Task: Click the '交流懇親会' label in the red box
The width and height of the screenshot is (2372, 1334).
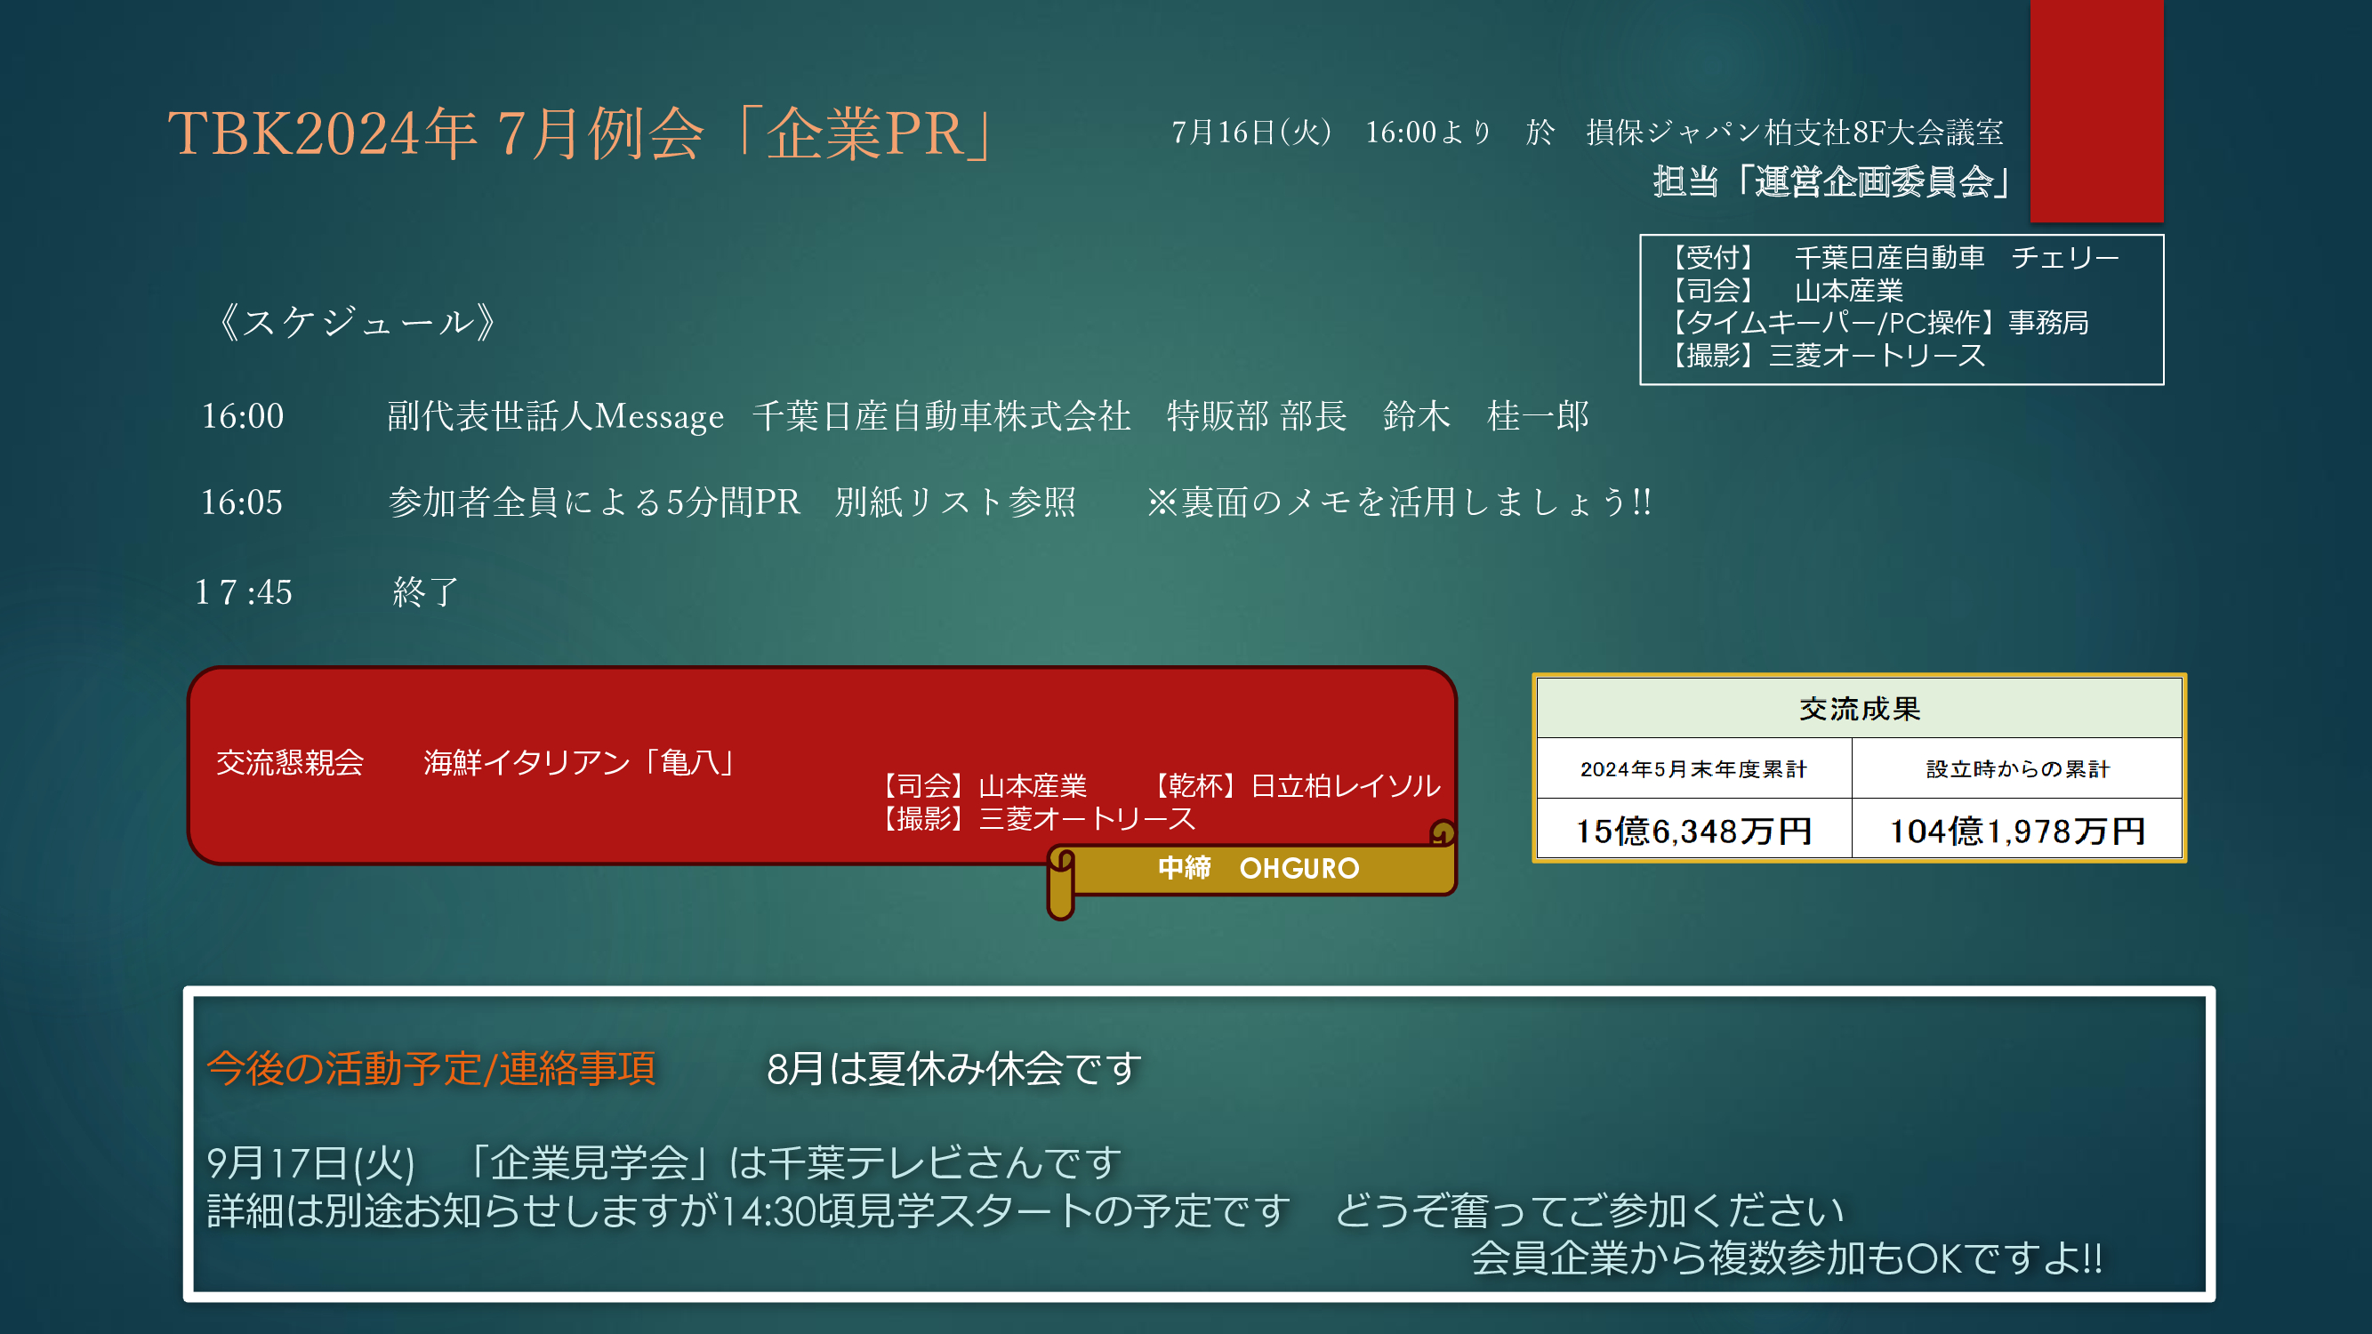Action: click(x=290, y=762)
